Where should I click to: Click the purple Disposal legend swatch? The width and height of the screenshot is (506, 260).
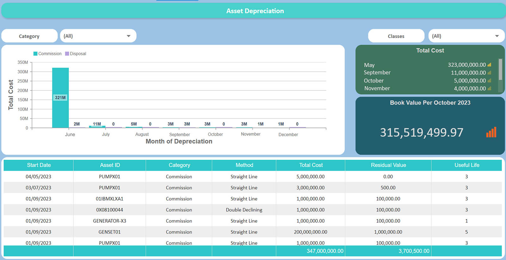click(x=67, y=54)
